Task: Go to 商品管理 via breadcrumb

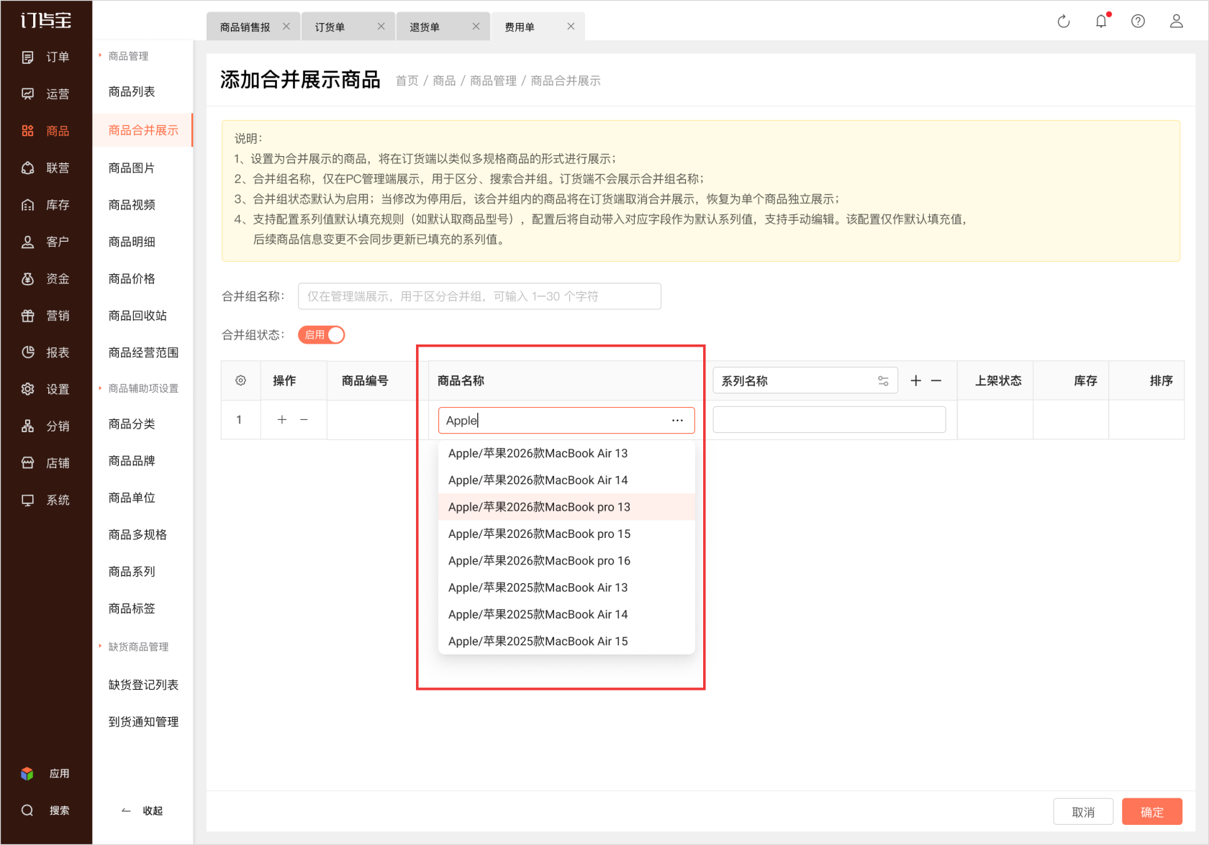Action: 493,81
